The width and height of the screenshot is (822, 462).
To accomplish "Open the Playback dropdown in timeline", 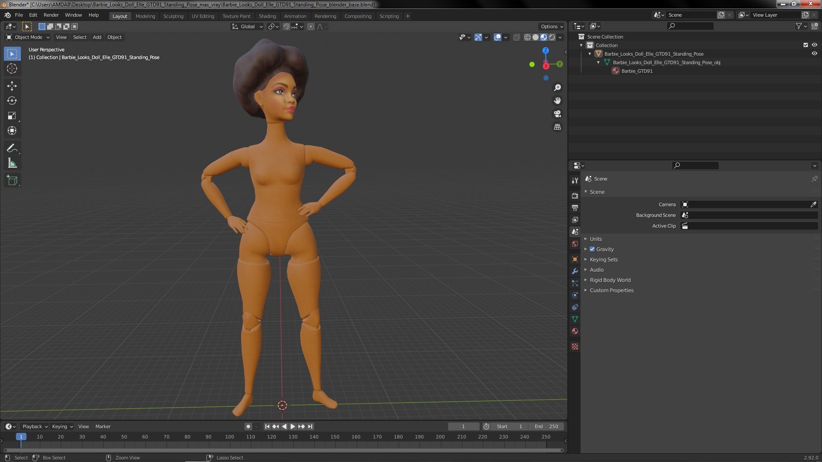I will pos(35,426).
